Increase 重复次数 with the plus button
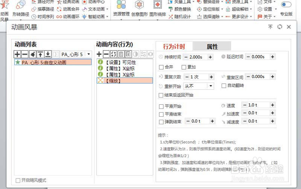 [x=211, y=77]
